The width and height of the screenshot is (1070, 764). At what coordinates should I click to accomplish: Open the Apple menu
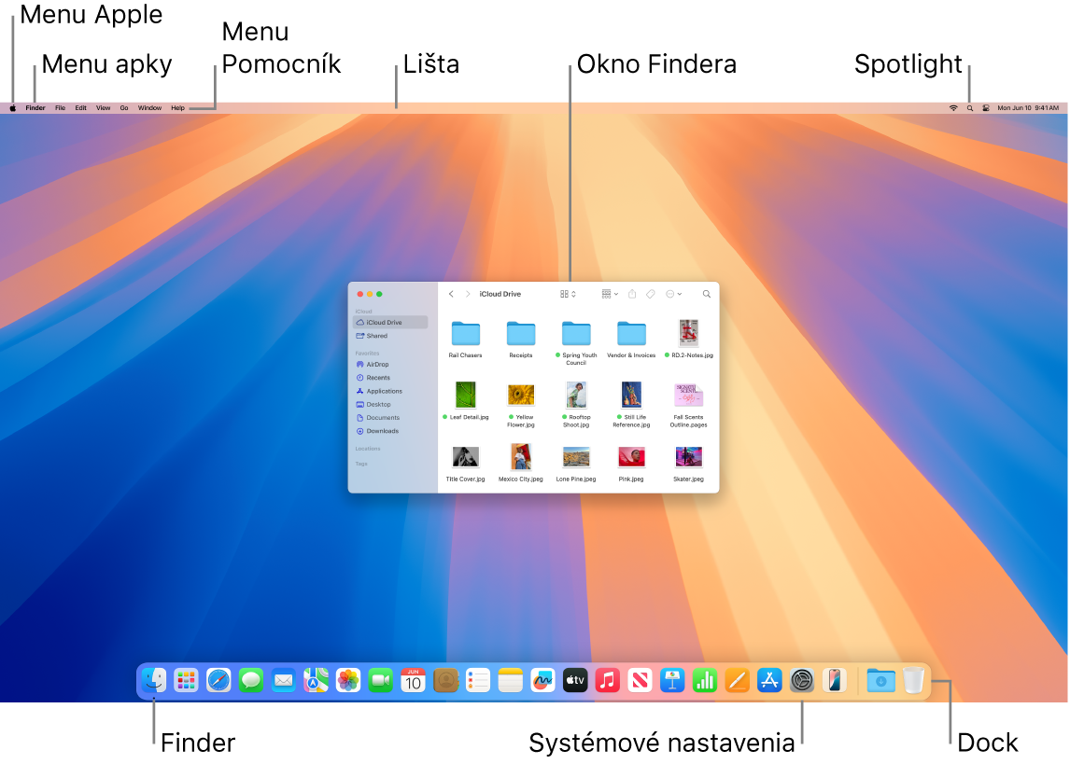11,107
